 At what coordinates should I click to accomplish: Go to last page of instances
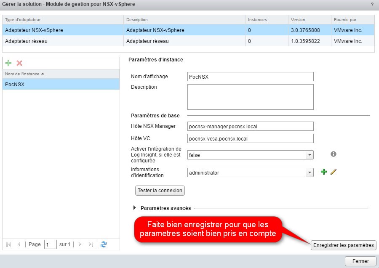click(91, 244)
